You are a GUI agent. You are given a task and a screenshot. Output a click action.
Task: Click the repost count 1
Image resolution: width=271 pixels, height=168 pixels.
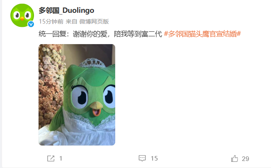tap(60, 159)
